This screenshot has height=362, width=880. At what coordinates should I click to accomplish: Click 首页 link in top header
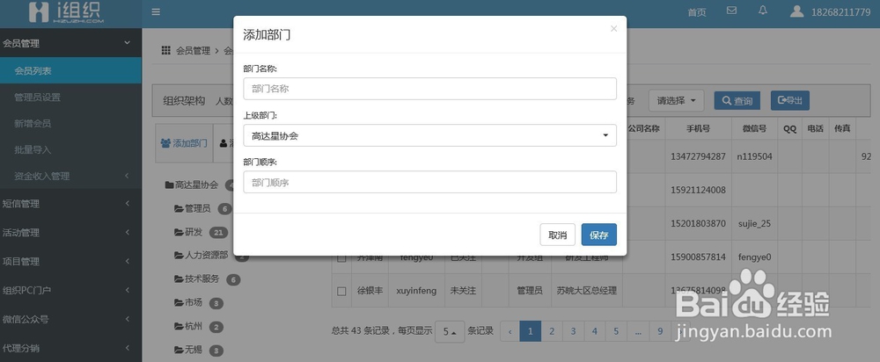(697, 12)
